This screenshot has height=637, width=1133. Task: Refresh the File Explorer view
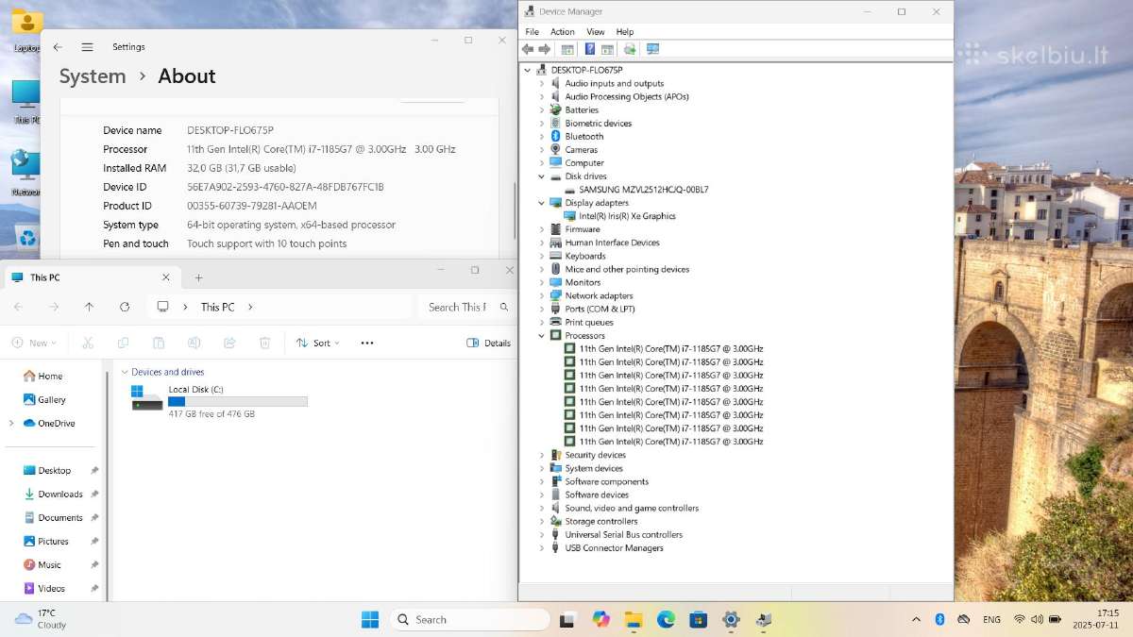125,307
